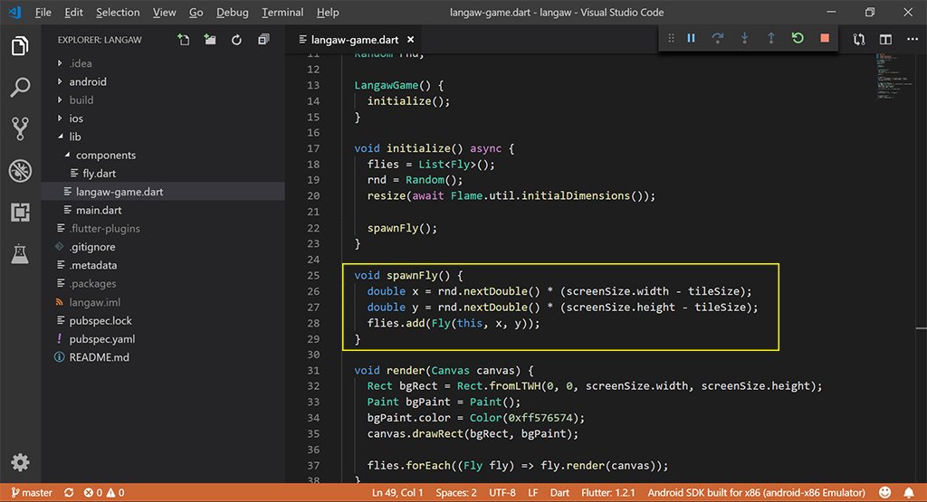Refresh the explorer file tree
Viewport: 927px width, 502px height.
pos(236,40)
